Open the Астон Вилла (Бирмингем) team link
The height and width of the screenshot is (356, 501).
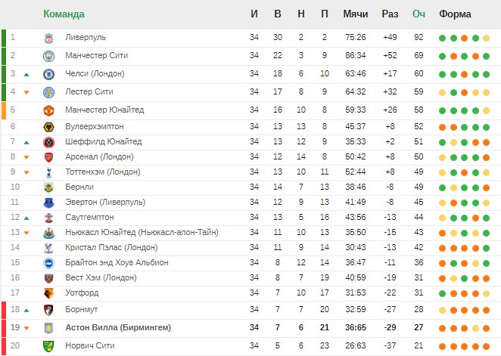click(x=118, y=327)
